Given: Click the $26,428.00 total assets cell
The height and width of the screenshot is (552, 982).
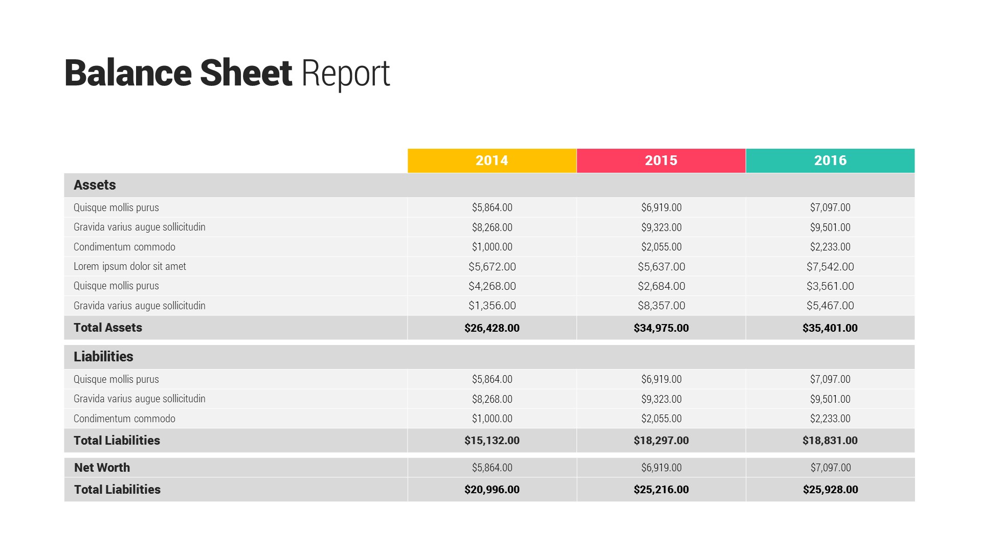Looking at the screenshot, I should [492, 328].
